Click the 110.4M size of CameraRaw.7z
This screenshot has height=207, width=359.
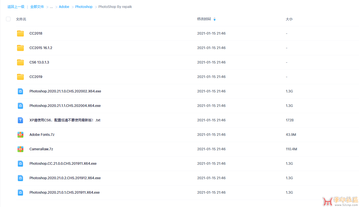click(292, 149)
